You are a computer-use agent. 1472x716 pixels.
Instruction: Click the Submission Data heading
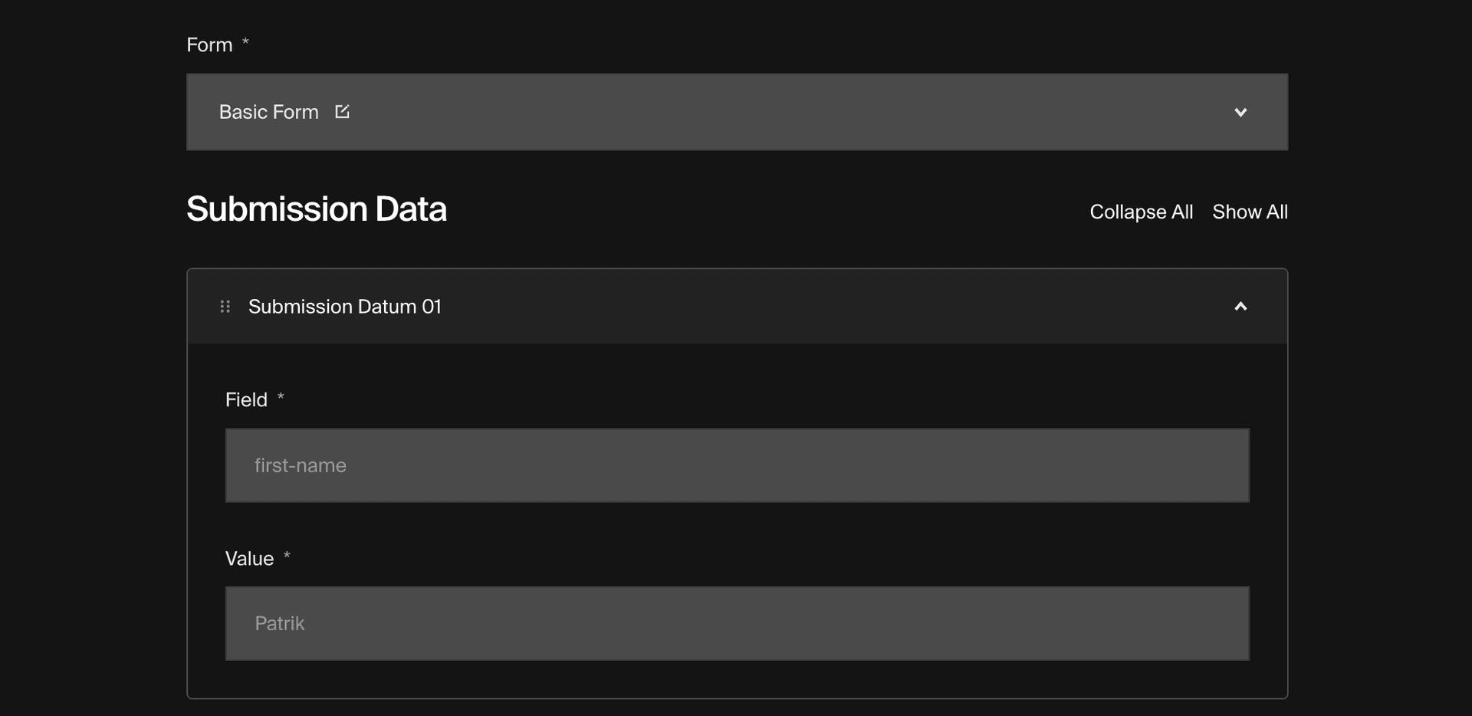point(317,209)
